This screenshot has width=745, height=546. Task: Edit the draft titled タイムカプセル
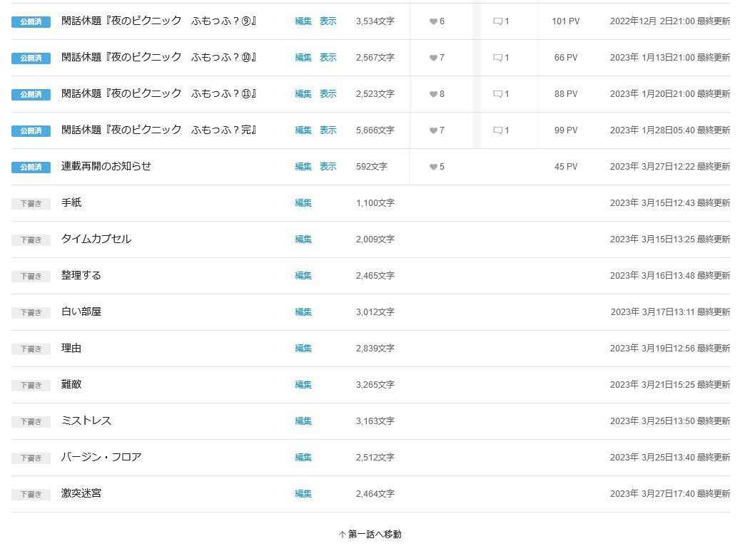(303, 239)
